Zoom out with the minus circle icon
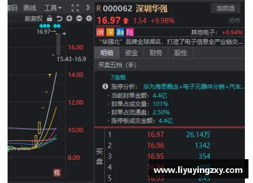 tap(79, 18)
